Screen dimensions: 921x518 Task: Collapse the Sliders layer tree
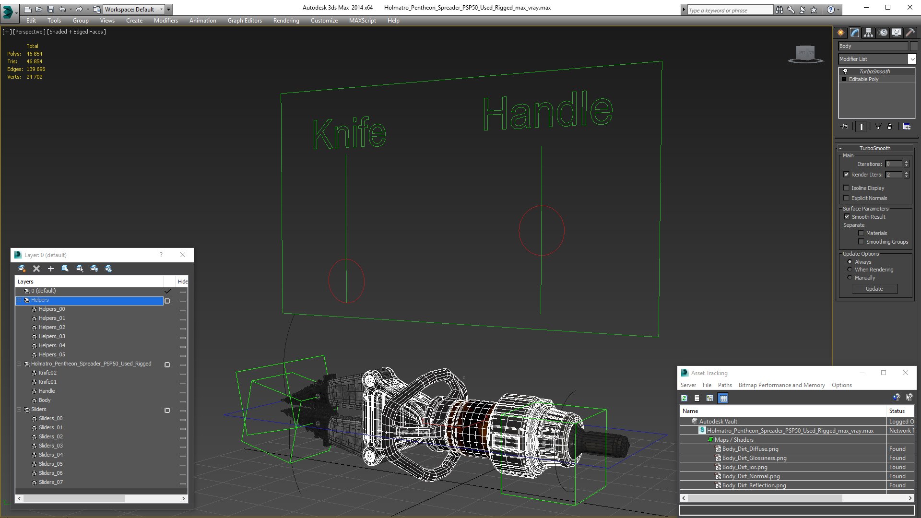point(19,410)
